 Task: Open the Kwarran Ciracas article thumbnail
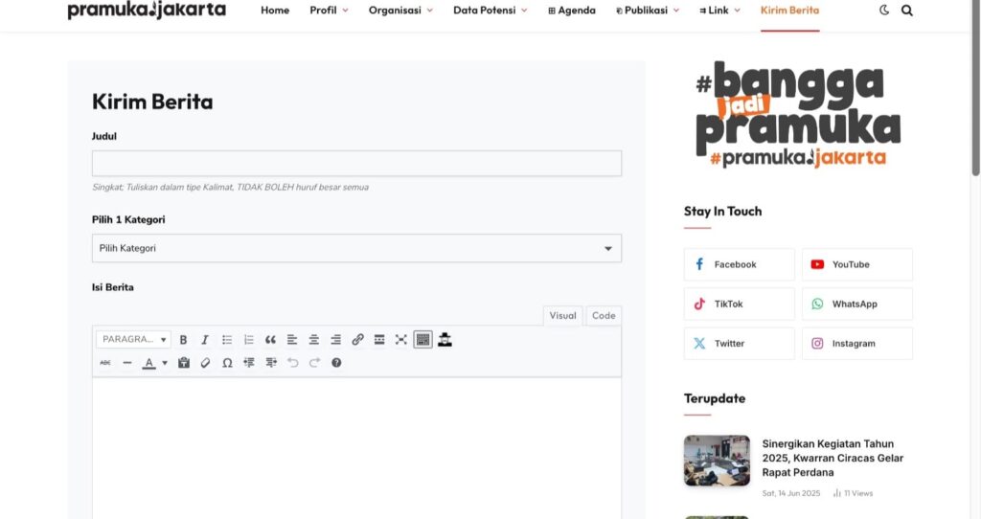tap(717, 461)
